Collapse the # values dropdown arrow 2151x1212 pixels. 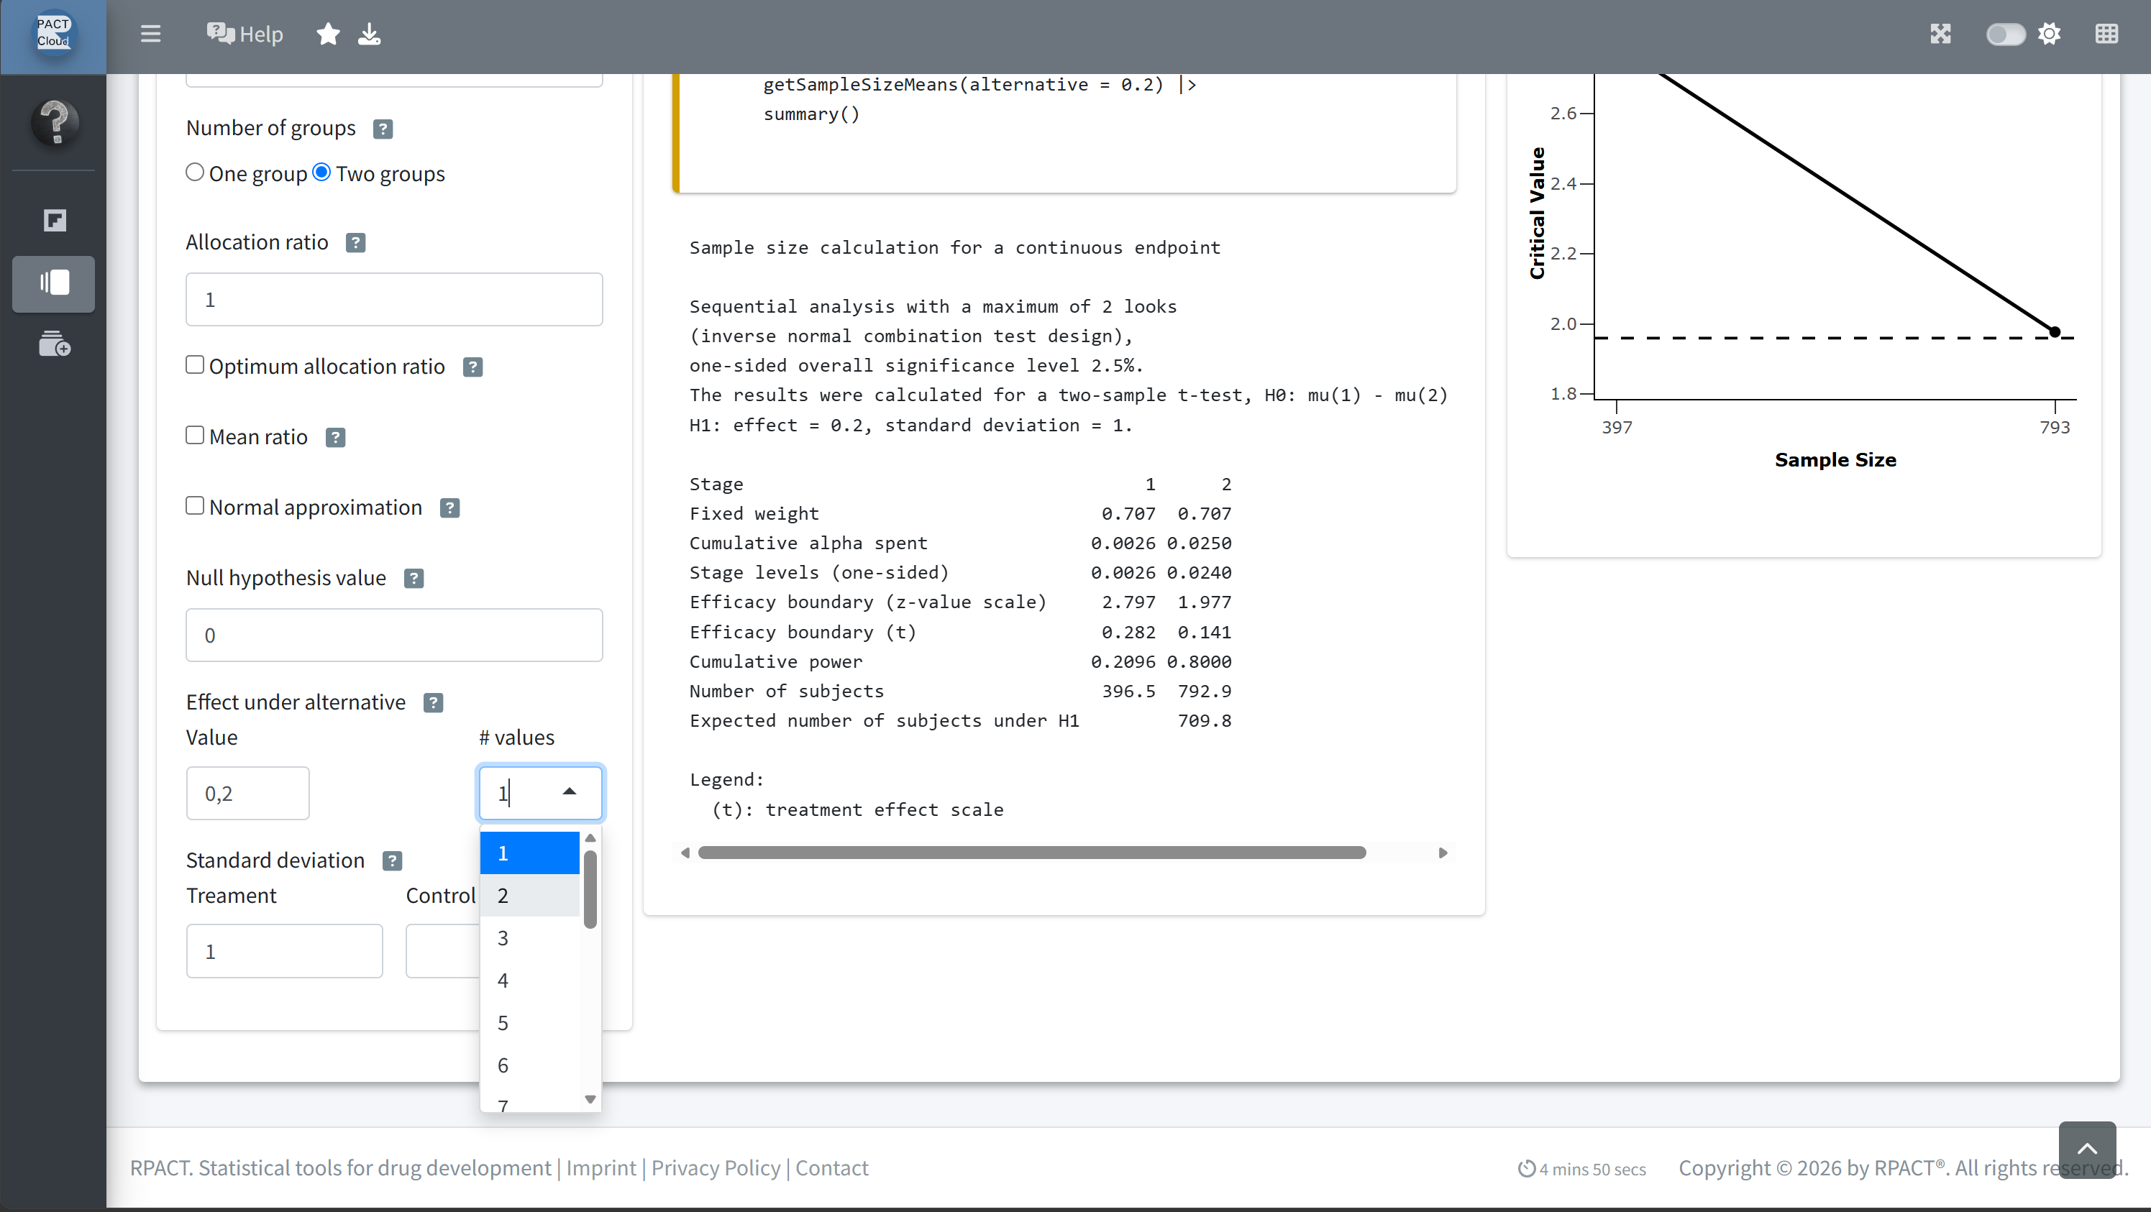pyautogui.click(x=570, y=792)
